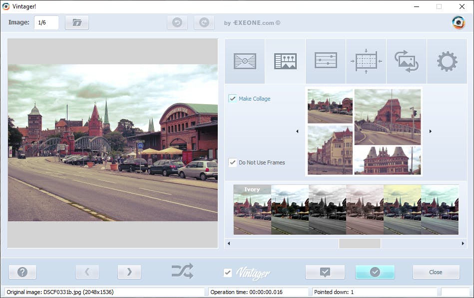
Task: Select the teal-tinted filter thumbnail
Action: point(440,210)
